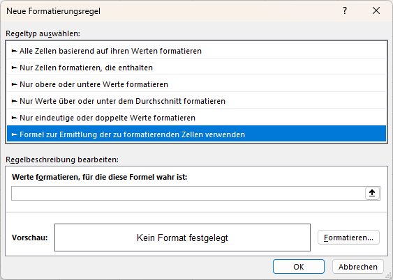Click the 'Vorschau:' label
Image resolution: width=393 pixels, height=280 pixels.
click(x=29, y=238)
